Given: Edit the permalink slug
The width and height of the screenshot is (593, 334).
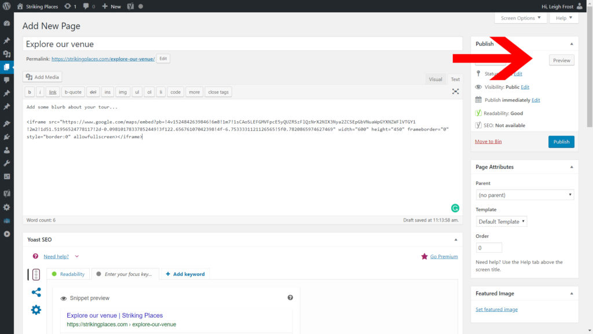Looking at the screenshot, I should (x=163, y=59).
